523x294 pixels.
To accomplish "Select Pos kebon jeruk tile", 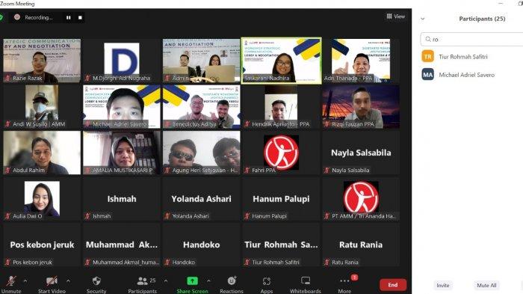I will pos(42,245).
